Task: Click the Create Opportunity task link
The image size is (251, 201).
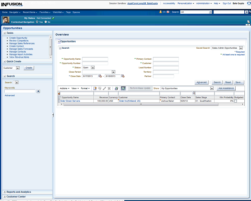Action: click(x=18, y=38)
